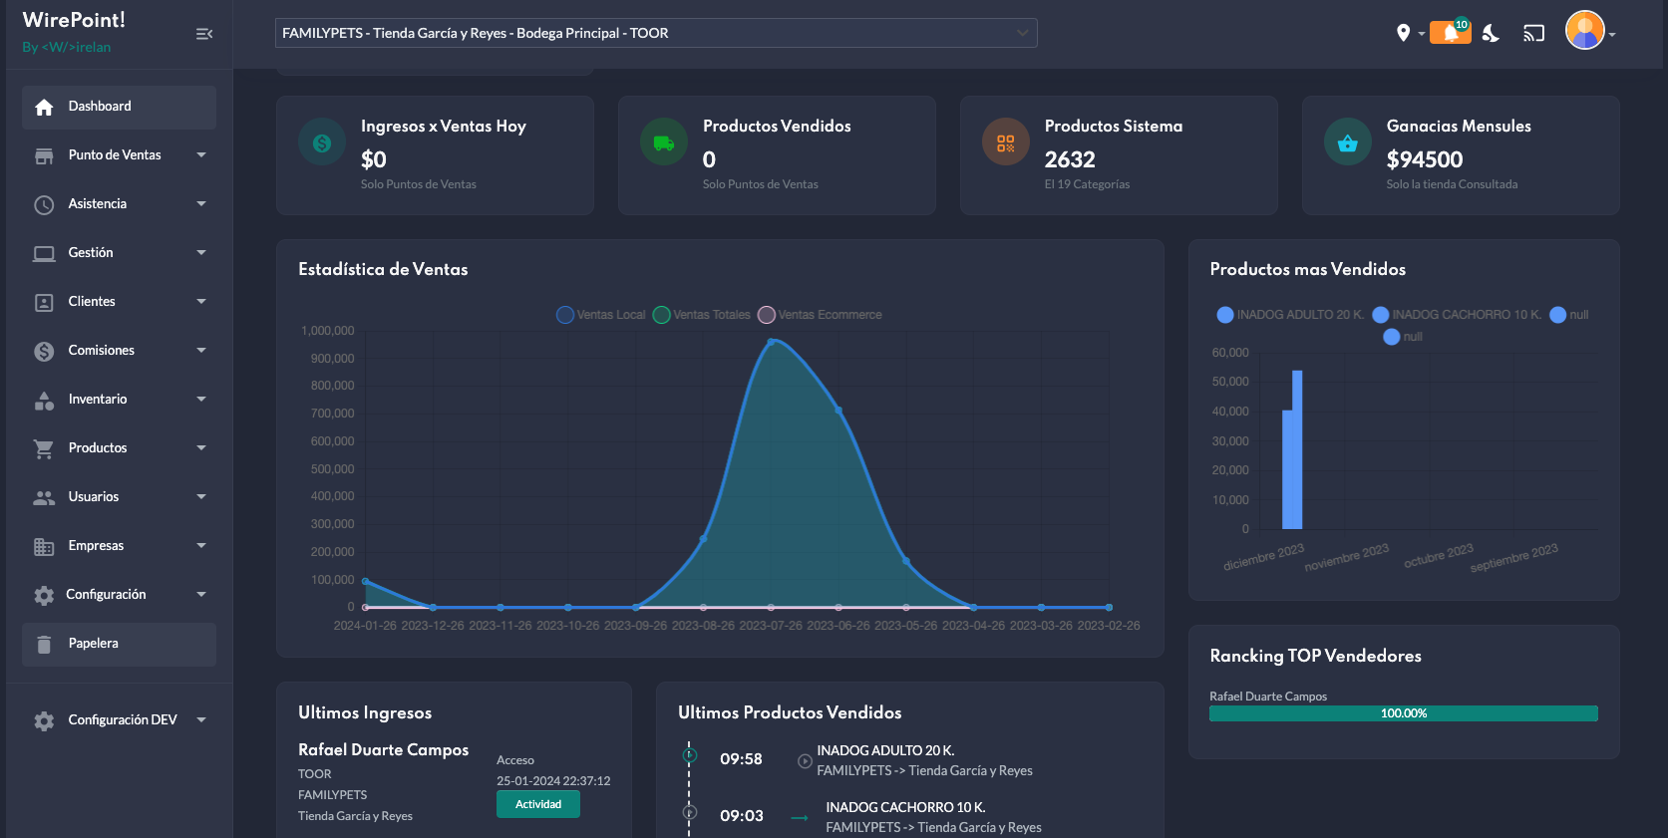Viewport: 1668px width, 838px height.
Task: Click the 09:58 timeline entry
Action: tap(741, 759)
